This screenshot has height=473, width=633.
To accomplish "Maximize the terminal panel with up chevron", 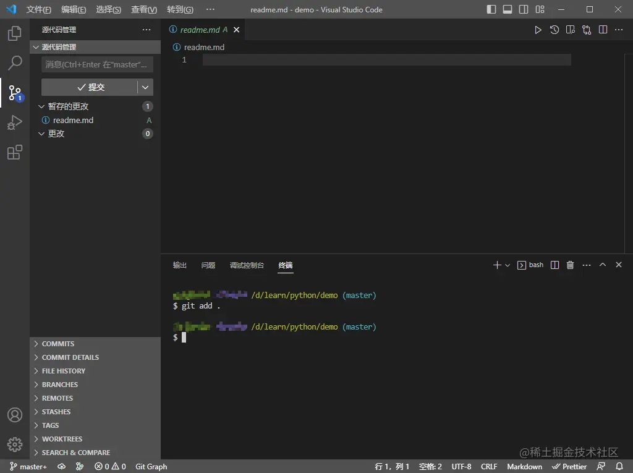I will tap(603, 265).
